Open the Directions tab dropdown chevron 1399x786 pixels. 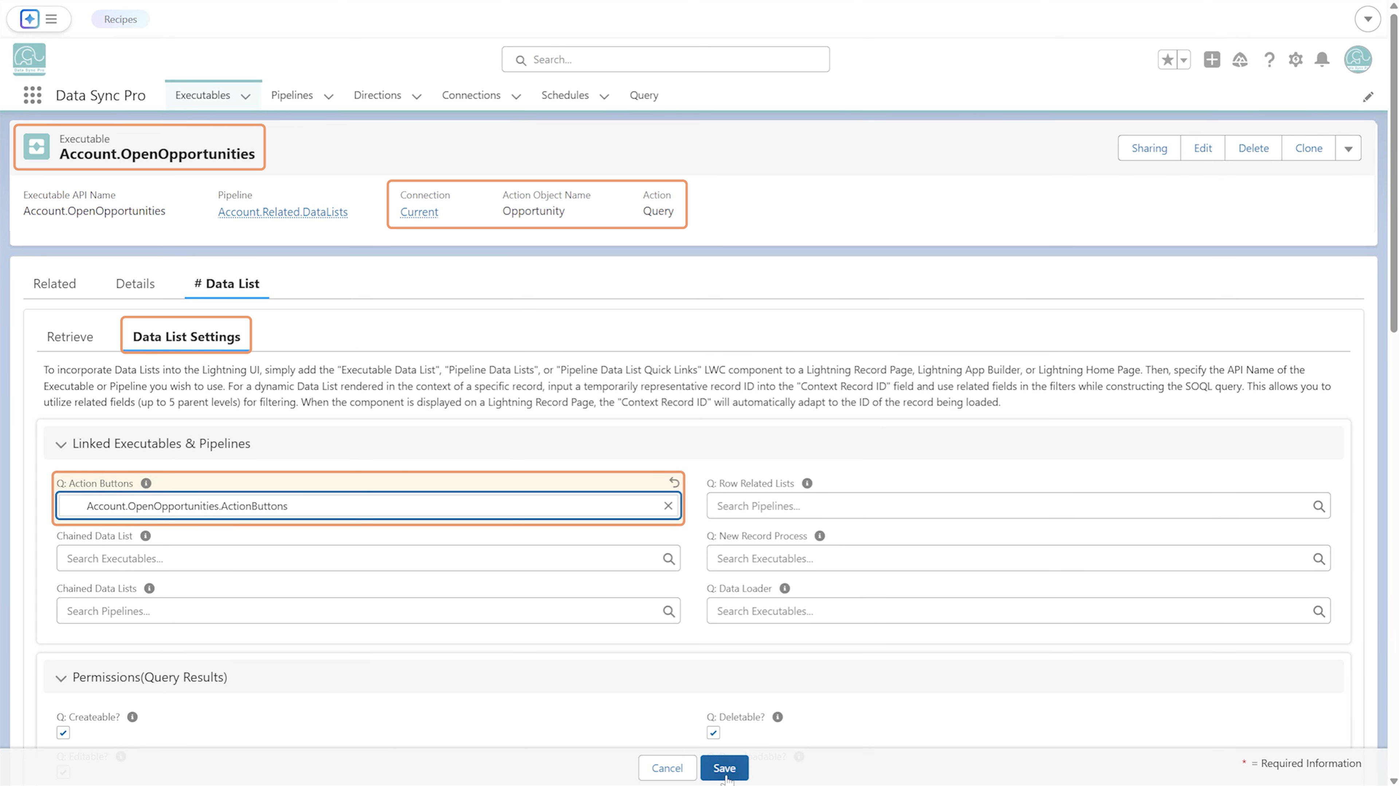tap(416, 97)
